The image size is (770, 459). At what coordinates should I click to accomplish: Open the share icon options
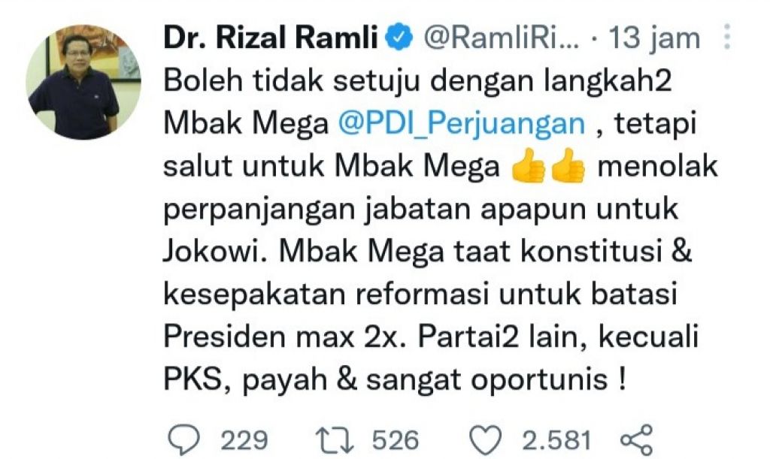[x=637, y=440]
